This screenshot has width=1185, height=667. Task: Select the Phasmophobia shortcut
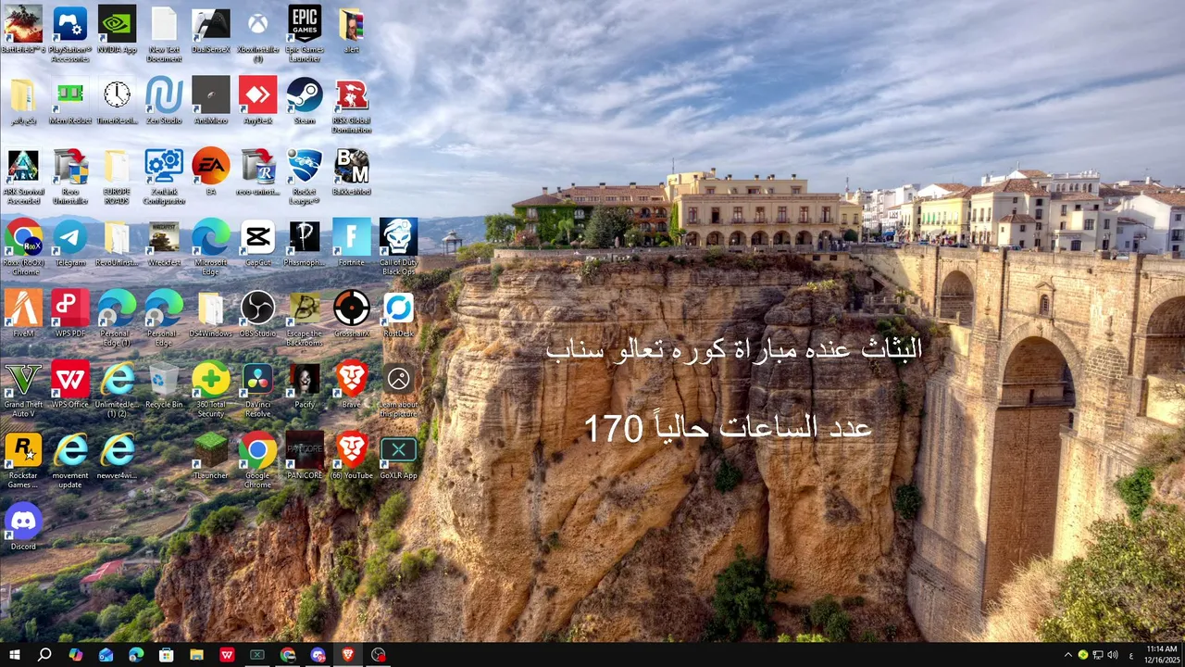point(305,245)
